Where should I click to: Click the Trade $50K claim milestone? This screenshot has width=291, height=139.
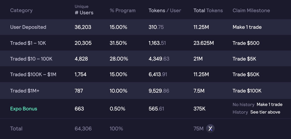246,74
